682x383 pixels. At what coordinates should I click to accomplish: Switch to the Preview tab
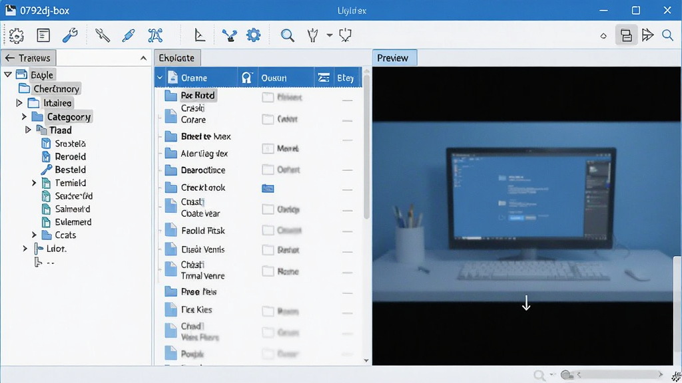click(x=394, y=58)
